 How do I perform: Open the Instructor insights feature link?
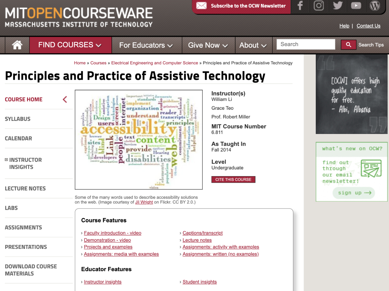click(103, 282)
